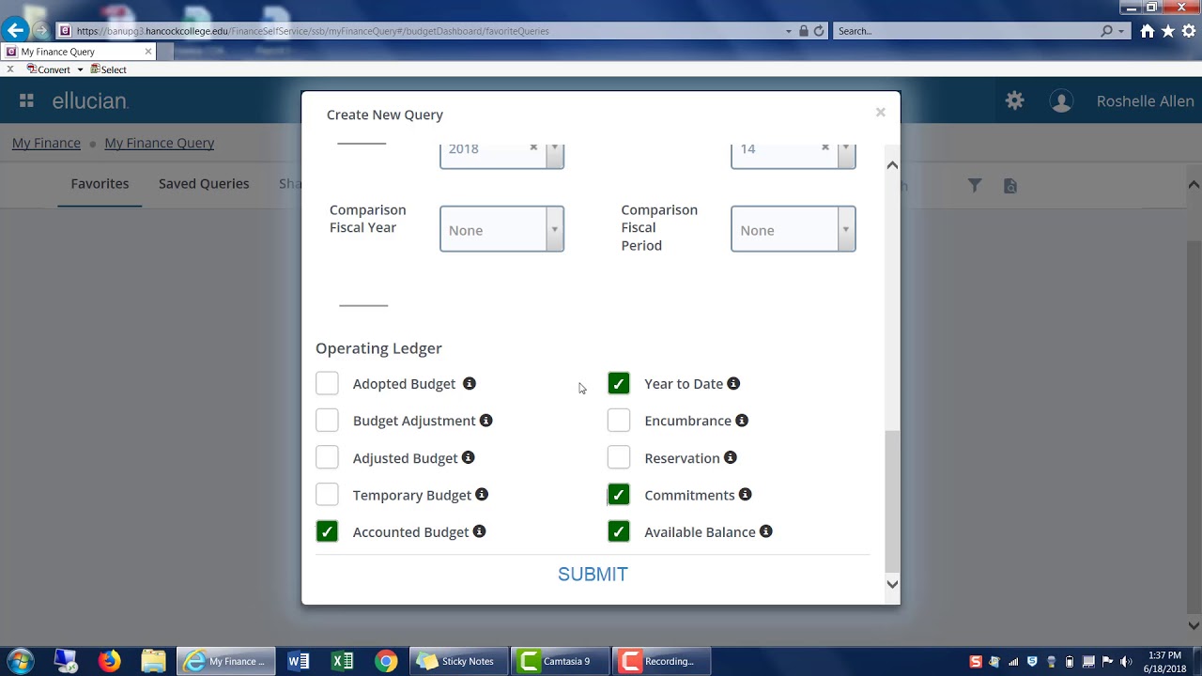Uncheck the Year to Date checkbox

[618, 383]
